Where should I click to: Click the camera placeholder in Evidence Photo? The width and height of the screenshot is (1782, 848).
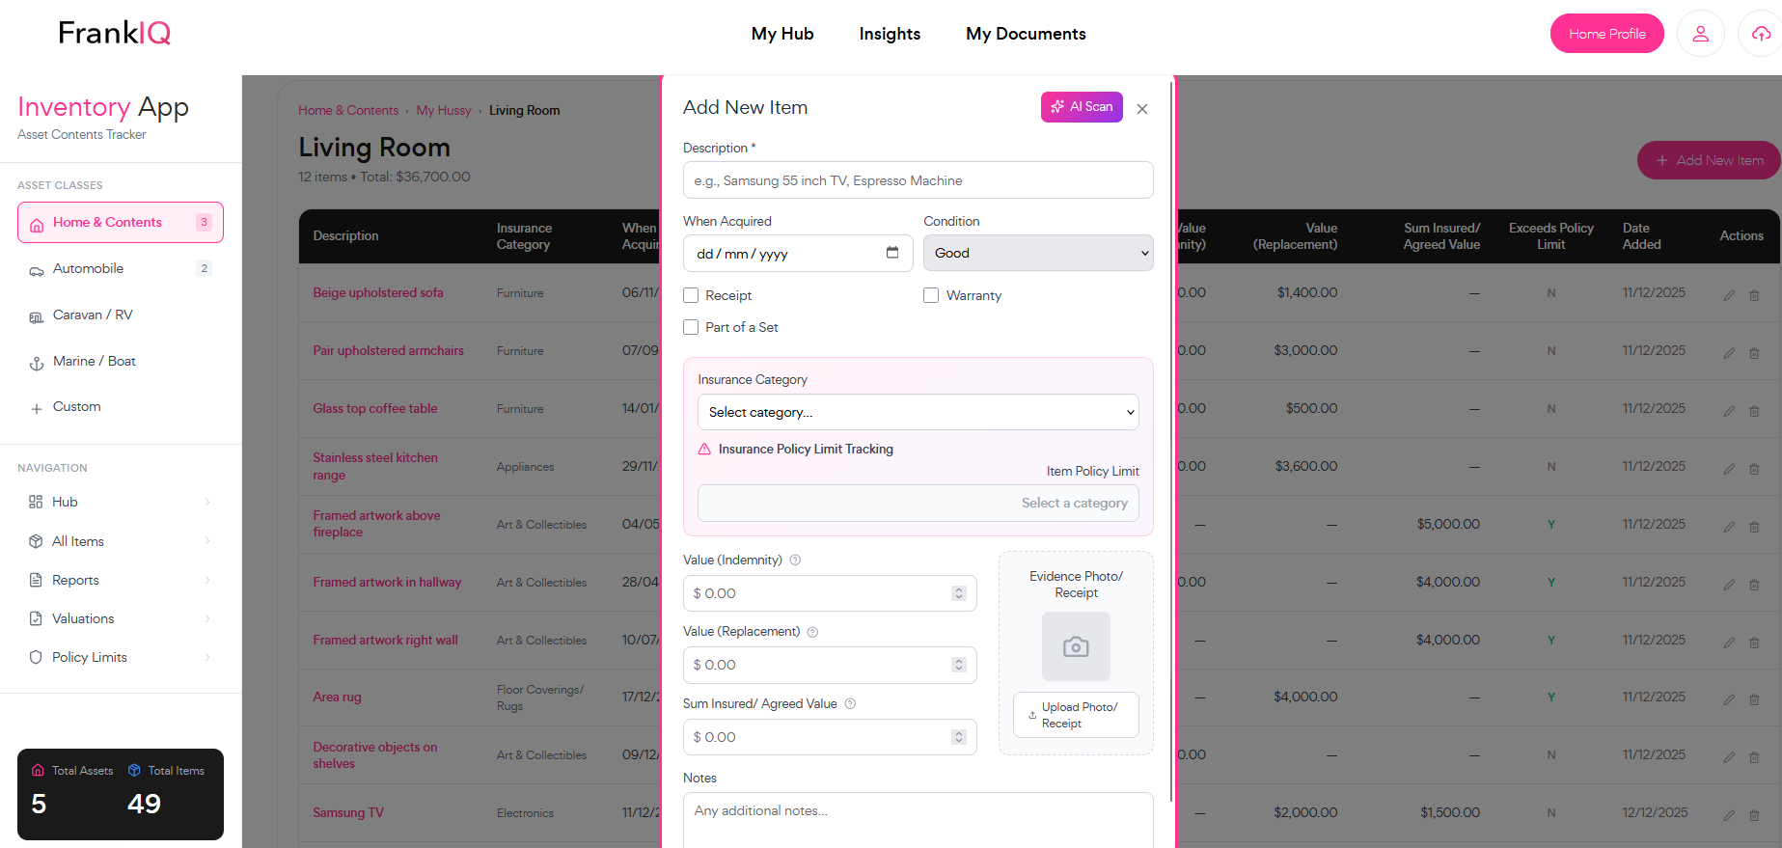tap(1076, 646)
